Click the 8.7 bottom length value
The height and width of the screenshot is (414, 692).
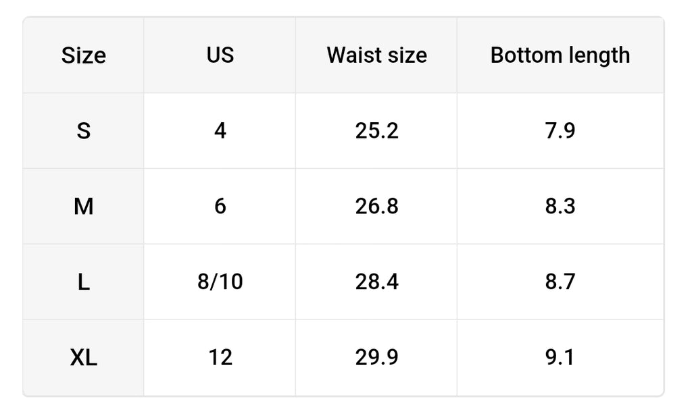tap(560, 282)
